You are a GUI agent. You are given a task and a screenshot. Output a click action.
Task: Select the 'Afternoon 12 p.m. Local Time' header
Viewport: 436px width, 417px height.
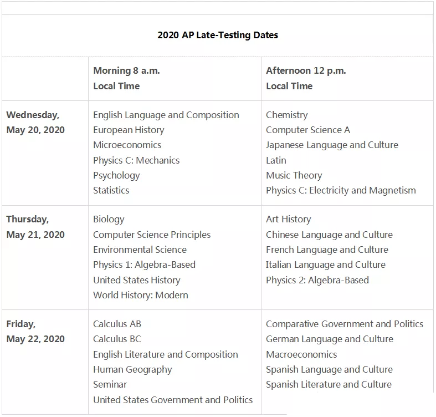306,78
